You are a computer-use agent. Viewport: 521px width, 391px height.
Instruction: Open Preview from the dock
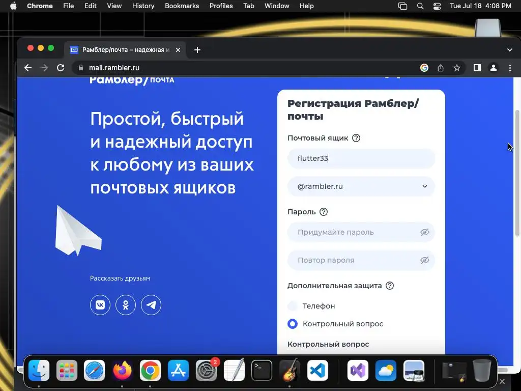click(414, 370)
